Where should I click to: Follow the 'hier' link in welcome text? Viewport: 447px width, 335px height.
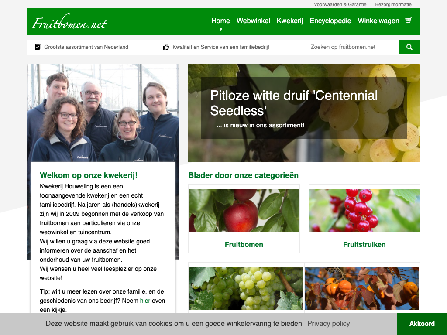(145, 301)
